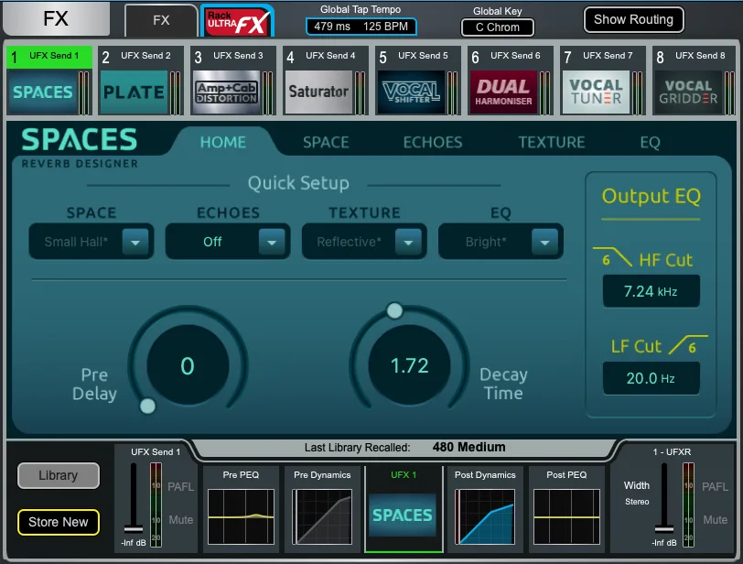Select the Rack Ultra FX tab
The width and height of the screenshot is (743, 564).
coord(237,21)
